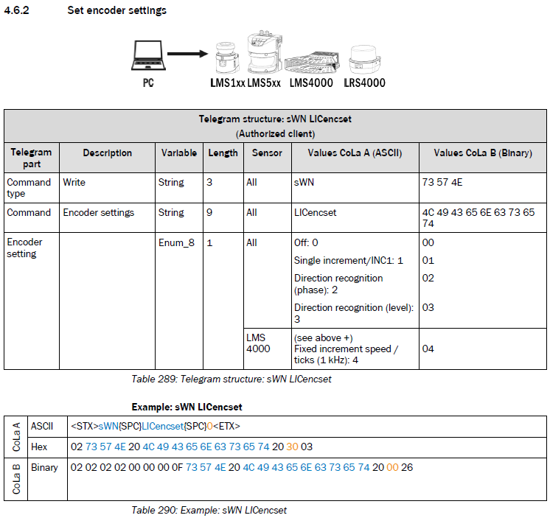550x518 pixels.
Task: Select the LMS1xx sensor image
Action: coord(226,57)
